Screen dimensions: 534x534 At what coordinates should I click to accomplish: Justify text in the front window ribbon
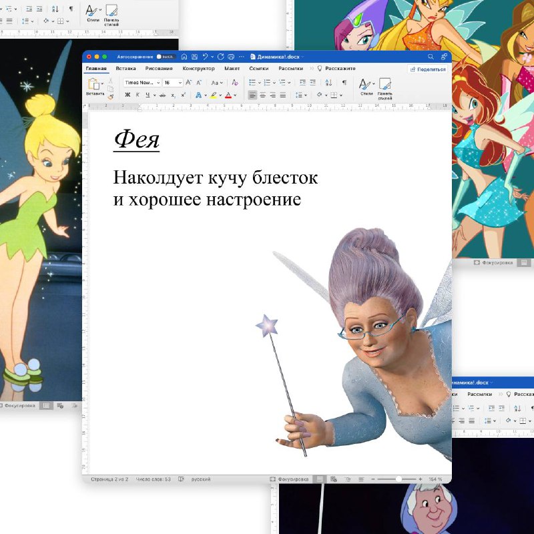tap(282, 95)
